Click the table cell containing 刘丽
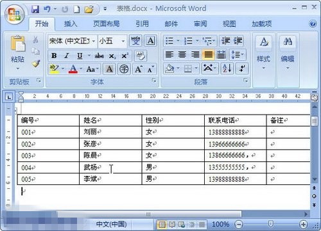Image resolution: width=321 pixels, height=231 pixels. pos(110,132)
